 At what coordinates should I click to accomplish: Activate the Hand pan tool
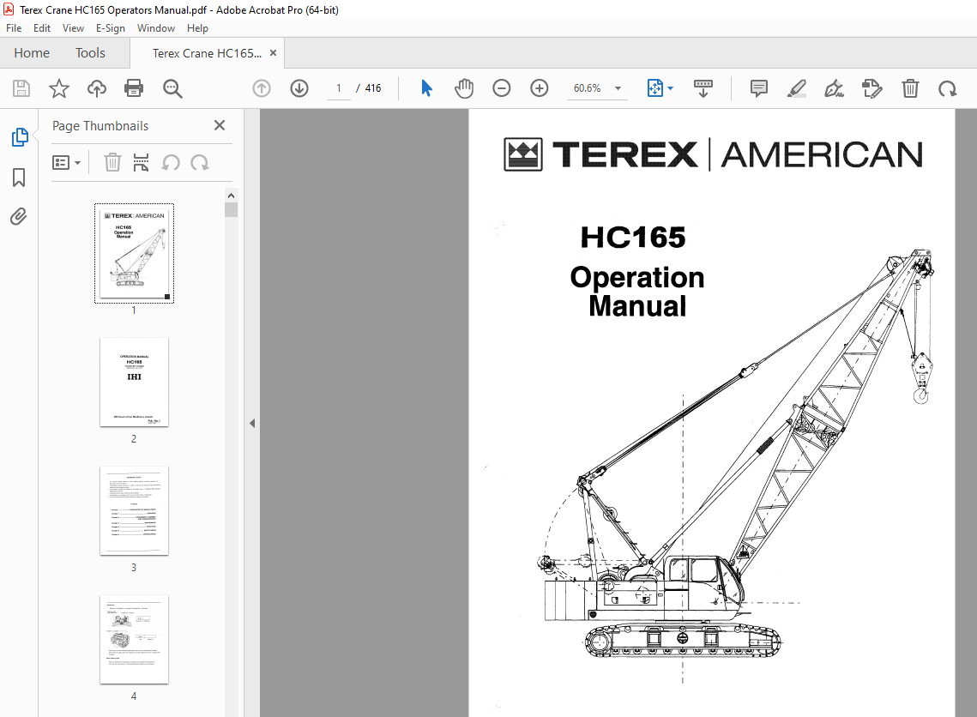pyautogui.click(x=463, y=88)
